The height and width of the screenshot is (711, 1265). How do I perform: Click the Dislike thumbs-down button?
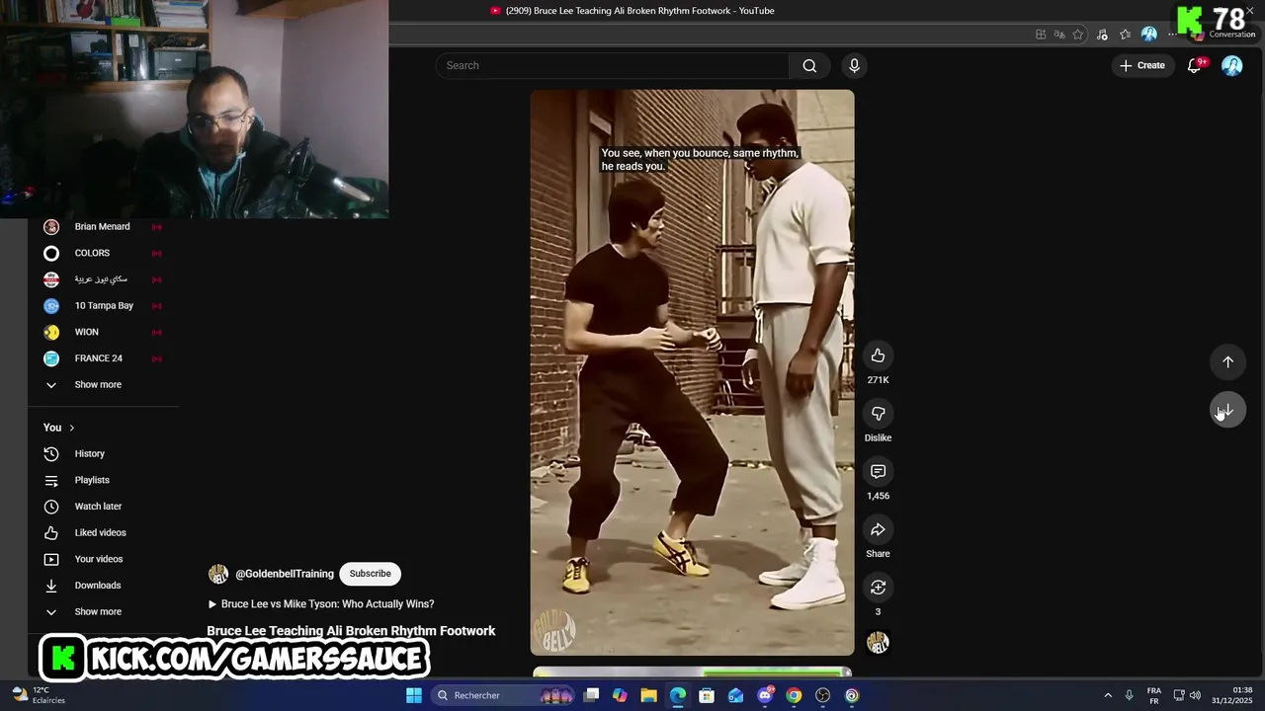pos(878,414)
